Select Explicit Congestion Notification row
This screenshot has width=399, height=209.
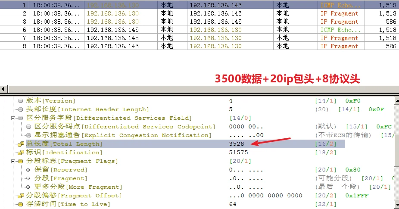[x=123, y=135]
